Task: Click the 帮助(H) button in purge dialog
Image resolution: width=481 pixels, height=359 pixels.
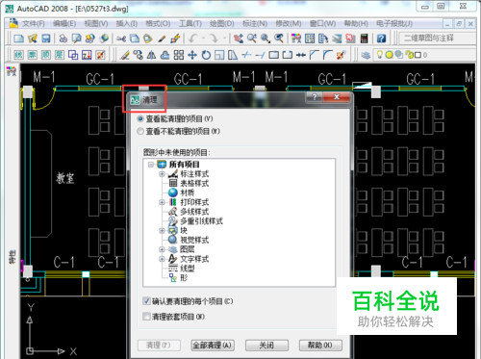Action: [x=320, y=346]
